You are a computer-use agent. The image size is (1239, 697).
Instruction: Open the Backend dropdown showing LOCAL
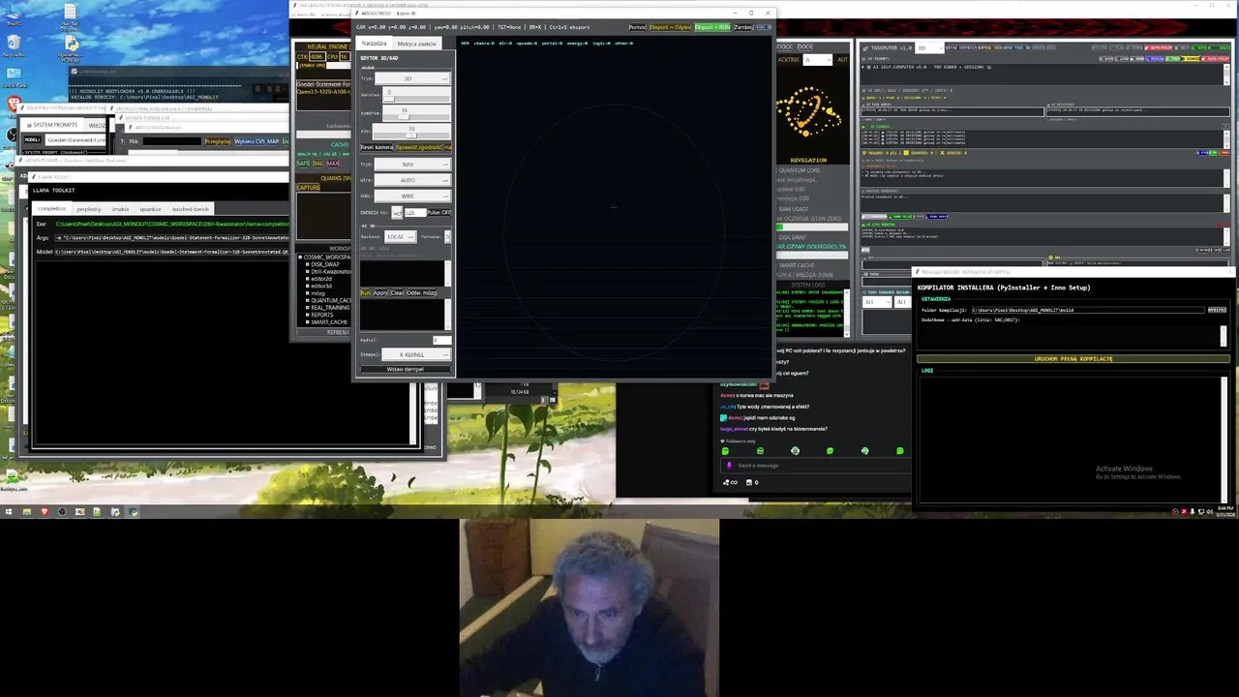400,236
